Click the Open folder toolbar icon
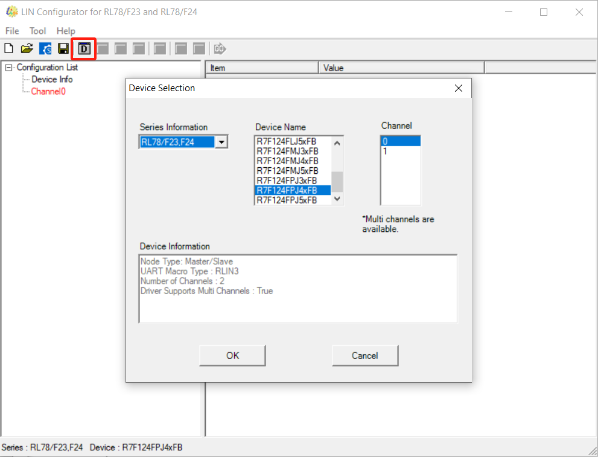The height and width of the screenshot is (457, 598). [x=27, y=49]
